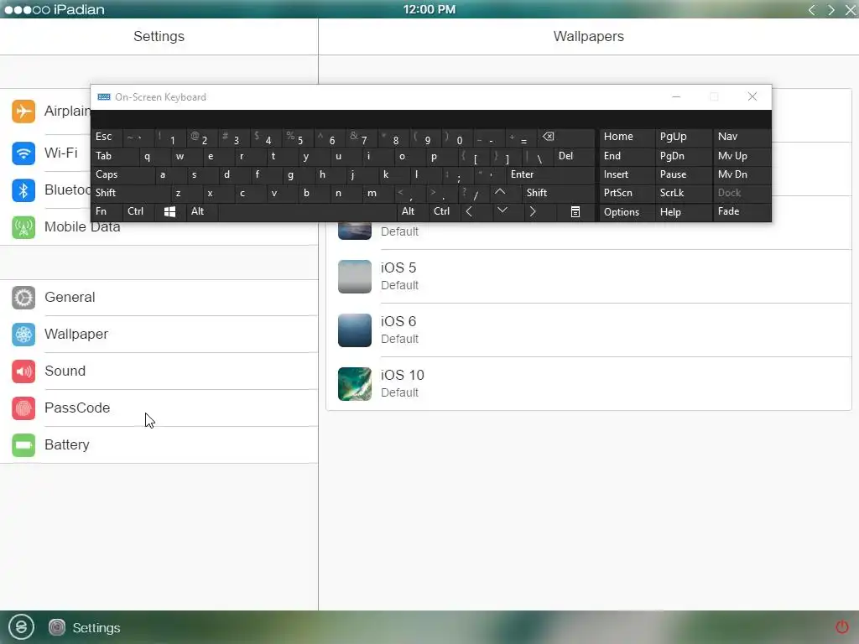Click the Bluetooth icon in Settings
859x644 pixels.
(23, 190)
